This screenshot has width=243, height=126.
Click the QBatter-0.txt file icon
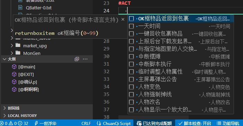[20, 7]
